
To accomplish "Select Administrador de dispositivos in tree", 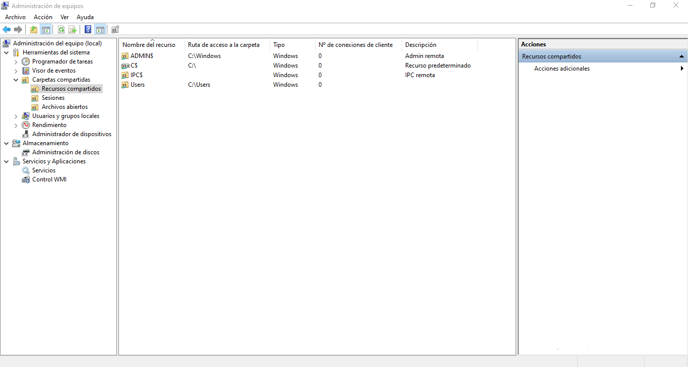I will tap(72, 134).
